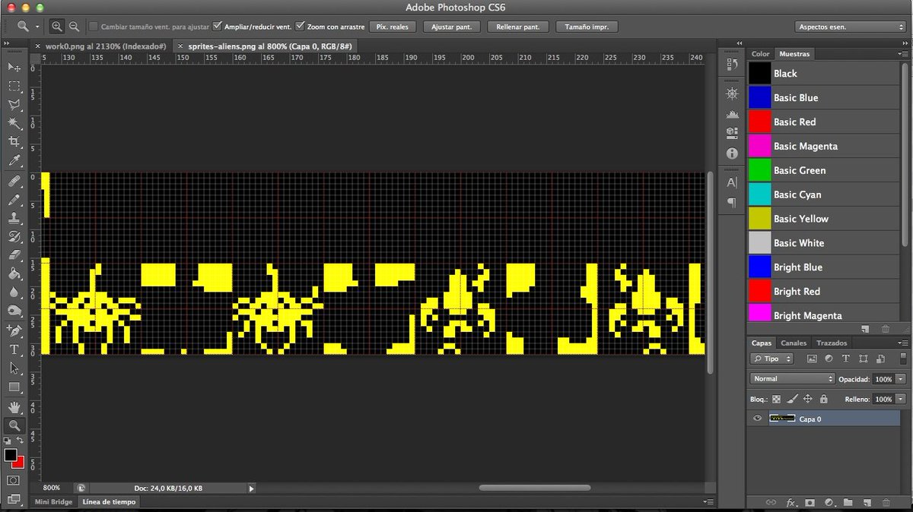
Task: Hide the Capa 0 layer
Action: tap(757, 419)
